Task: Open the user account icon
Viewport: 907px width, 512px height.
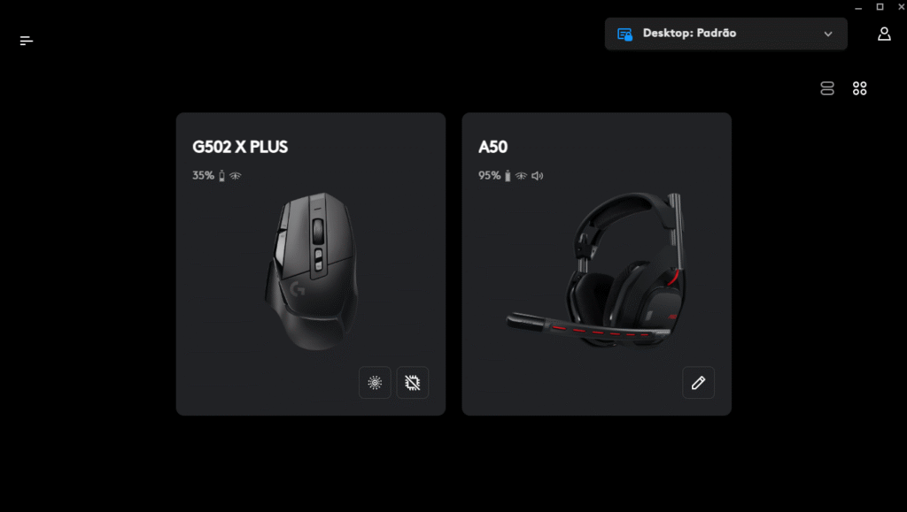Action: [884, 34]
